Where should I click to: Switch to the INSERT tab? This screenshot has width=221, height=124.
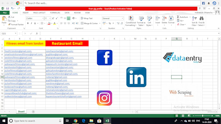pyautogui.click(x=25, y=13)
